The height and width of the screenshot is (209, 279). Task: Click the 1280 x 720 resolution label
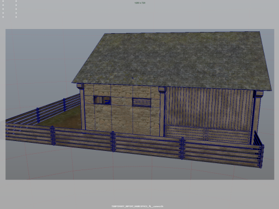[139, 3]
